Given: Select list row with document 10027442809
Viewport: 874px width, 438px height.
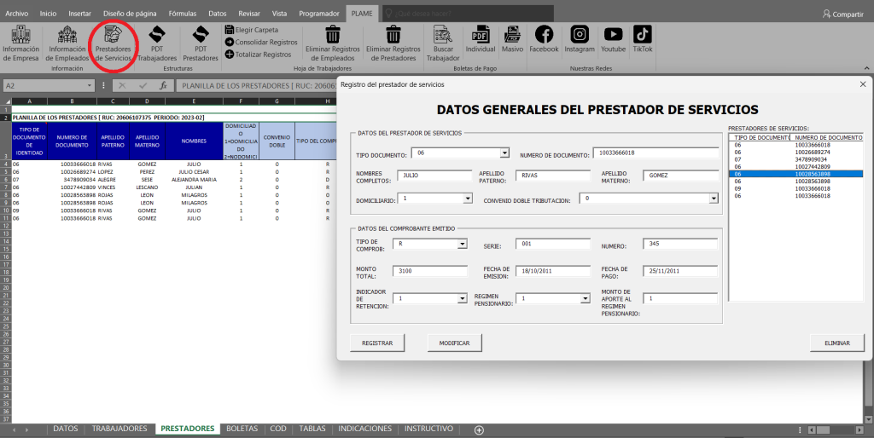Looking at the screenshot, I should coord(796,166).
